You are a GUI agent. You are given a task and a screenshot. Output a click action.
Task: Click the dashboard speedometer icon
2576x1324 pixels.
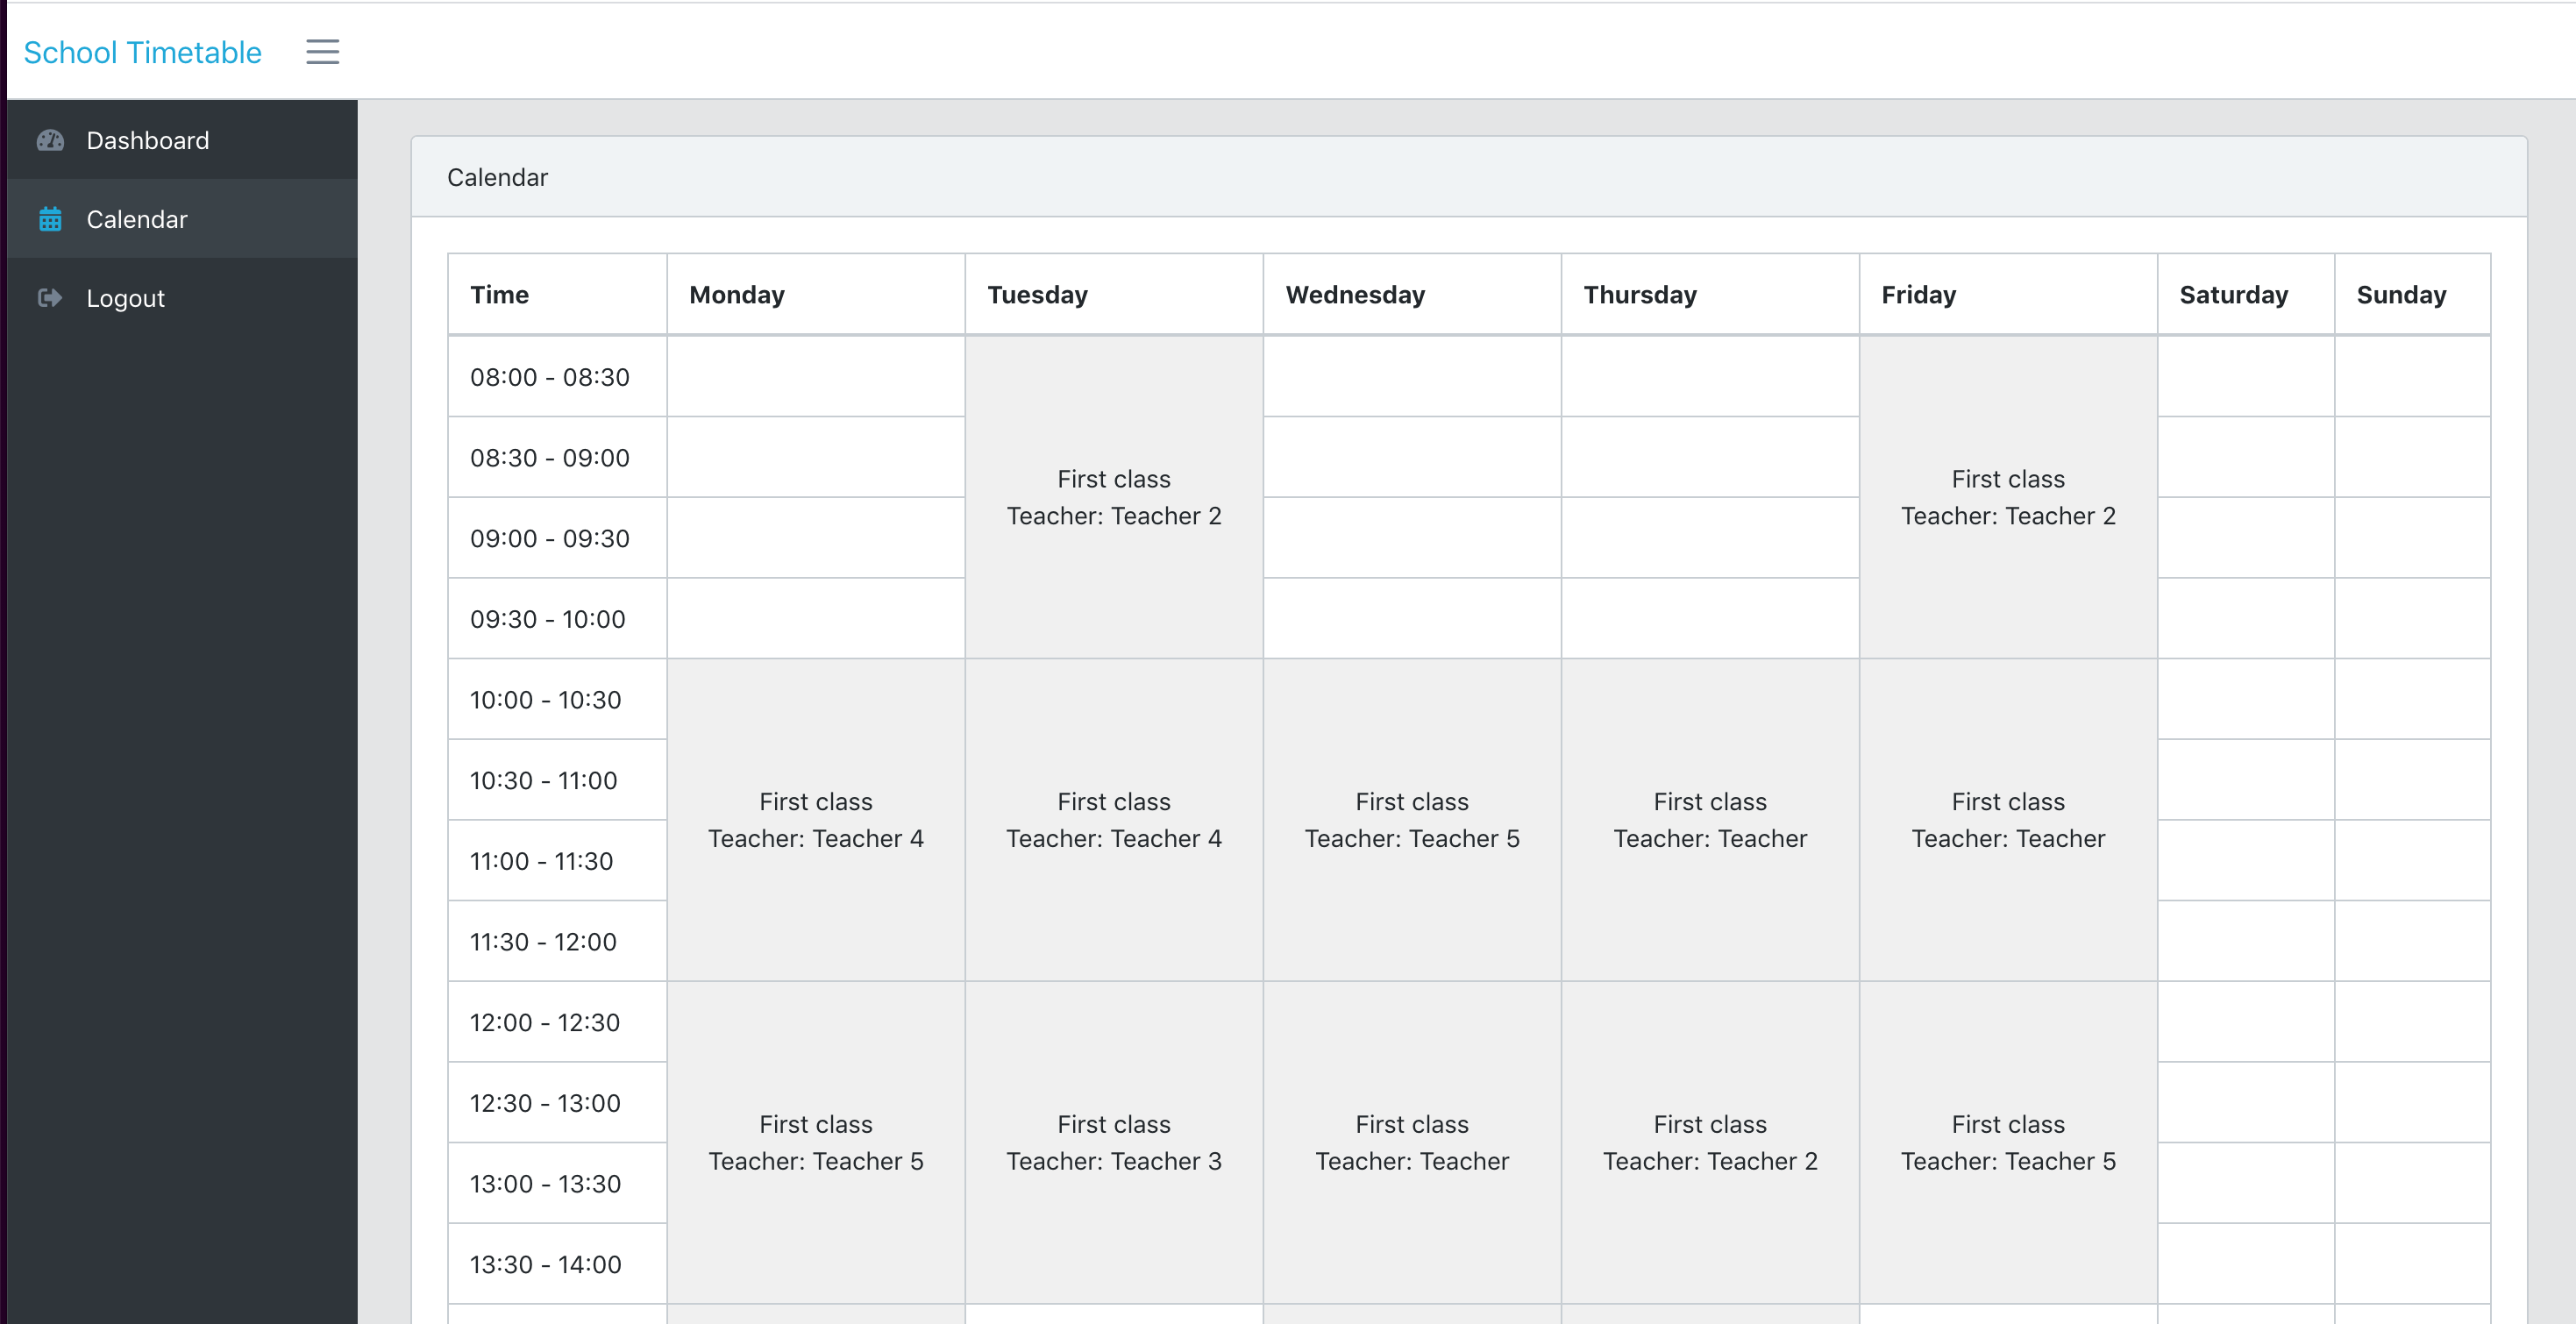click(51, 140)
